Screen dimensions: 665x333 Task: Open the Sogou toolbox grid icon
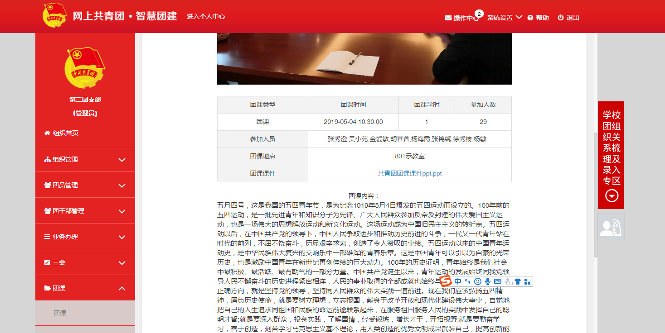pos(527,281)
